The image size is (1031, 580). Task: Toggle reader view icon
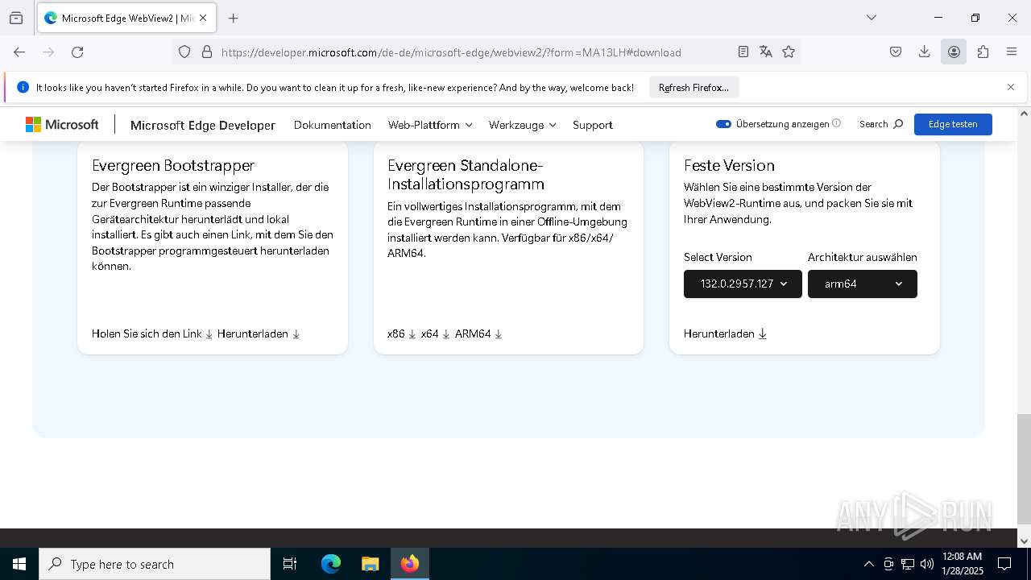[743, 52]
